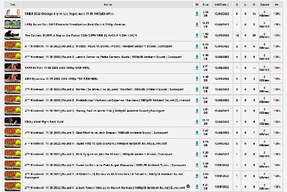Screen dimensions: 287x192
Task: Open the UEFA Super Cup 2022 Eintracht Frankfurt vs Real Madrid link
Action: pos(75,24)
